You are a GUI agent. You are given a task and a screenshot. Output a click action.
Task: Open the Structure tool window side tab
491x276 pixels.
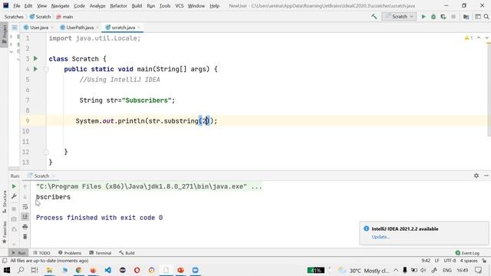(x=4, y=202)
